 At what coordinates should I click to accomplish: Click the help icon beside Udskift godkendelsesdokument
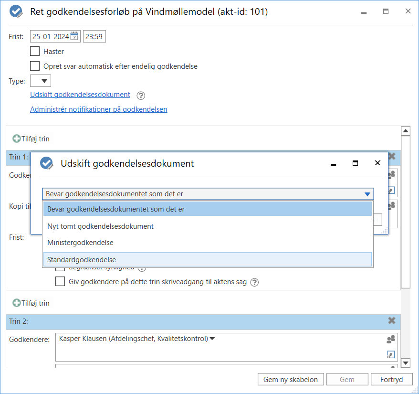[141, 95]
